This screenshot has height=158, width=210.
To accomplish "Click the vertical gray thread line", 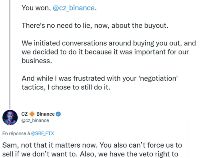I will click(10, 54).
